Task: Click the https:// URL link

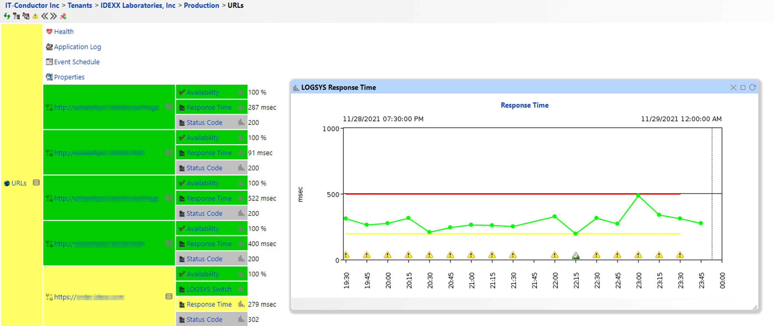Action: [x=89, y=297]
